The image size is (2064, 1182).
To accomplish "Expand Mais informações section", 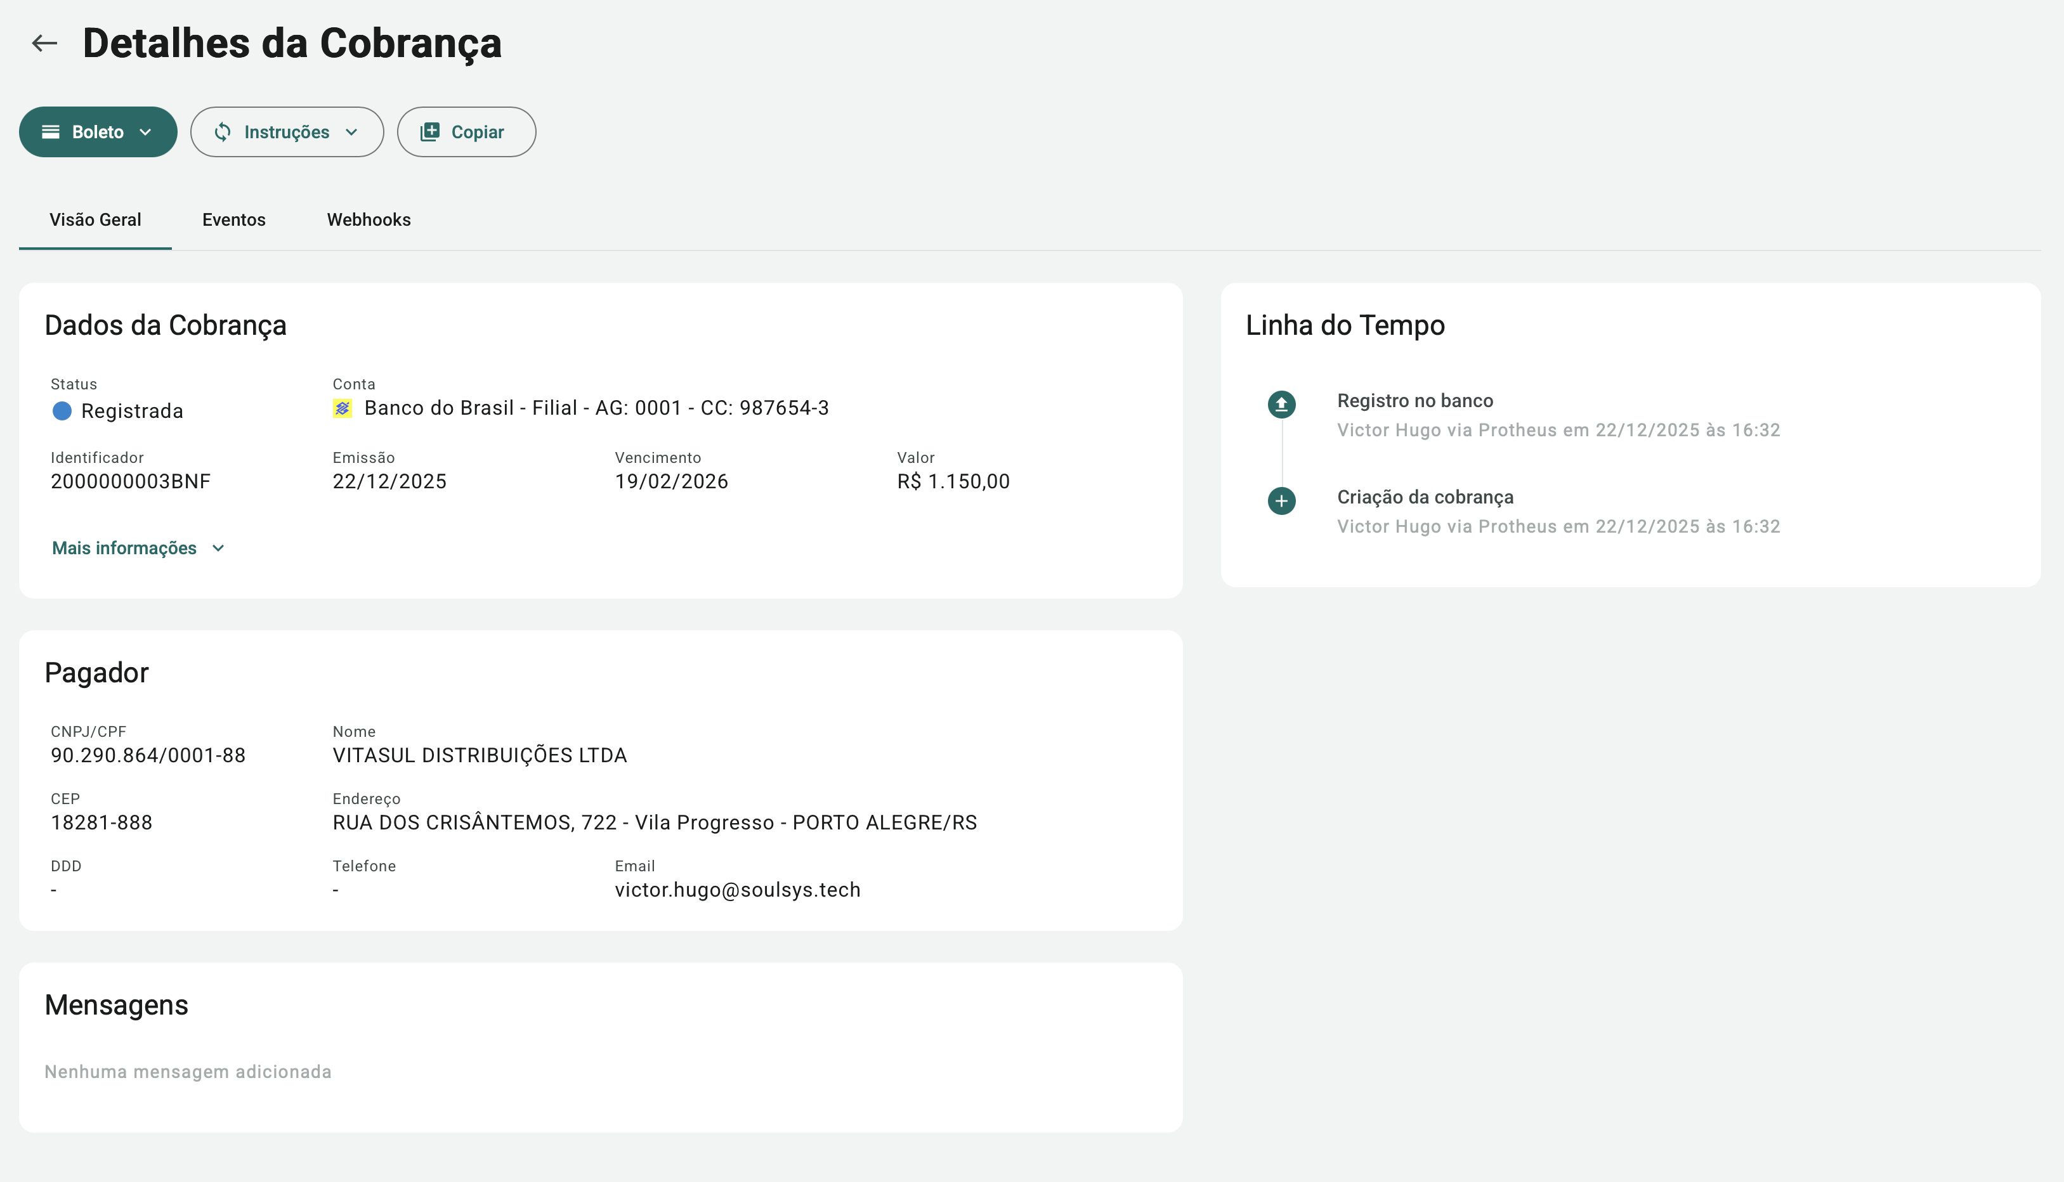I will point(138,549).
